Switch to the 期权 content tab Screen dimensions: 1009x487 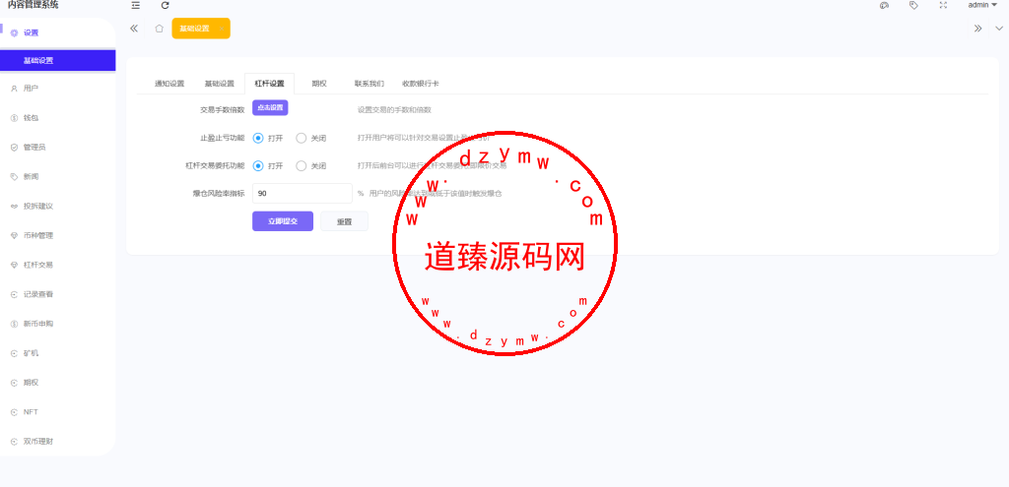(x=319, y=84)
